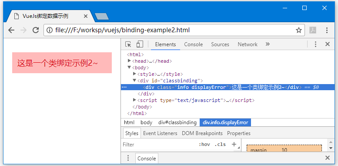Toggle element state with :hov
Image resolution: width=338 pixels, height=166 pixels.
point(204,144)
